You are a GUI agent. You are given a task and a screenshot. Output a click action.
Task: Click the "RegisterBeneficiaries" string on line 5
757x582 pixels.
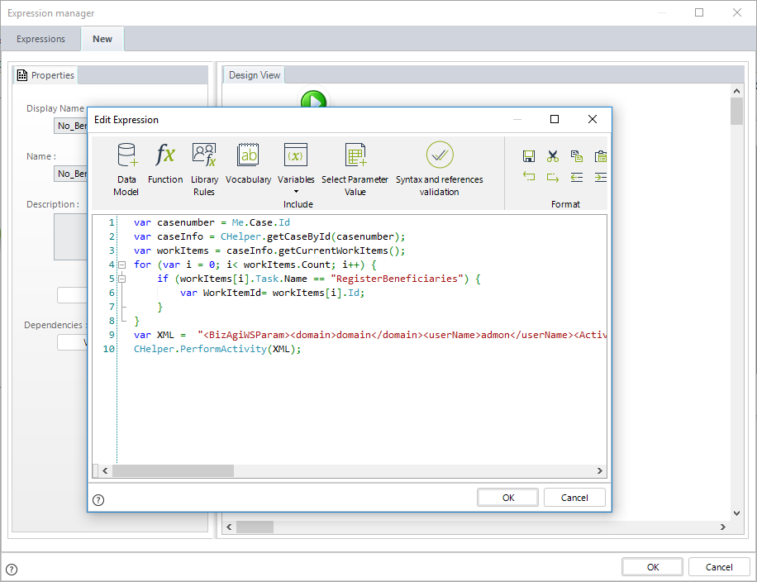coord(398,279)
